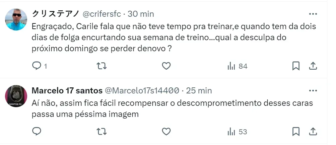
Task: Click the Santos FC profile avatar
Action: [x=16, y=96]
